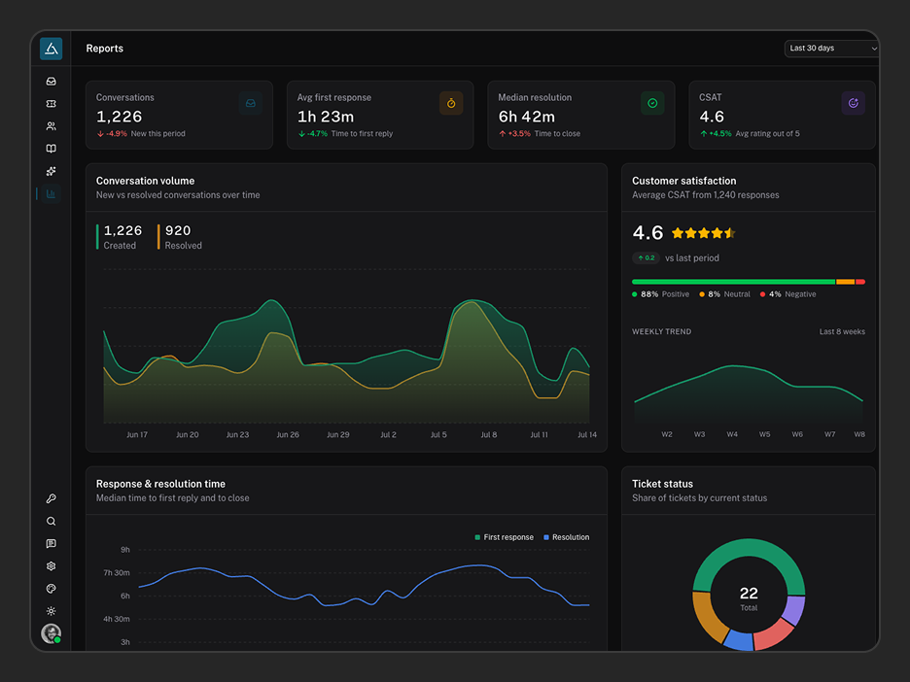Image resolution: width=910 pixels, height=682 pixels.
Task: Click the Median resolution checkmark icon
Action: [x=652, y=103]
